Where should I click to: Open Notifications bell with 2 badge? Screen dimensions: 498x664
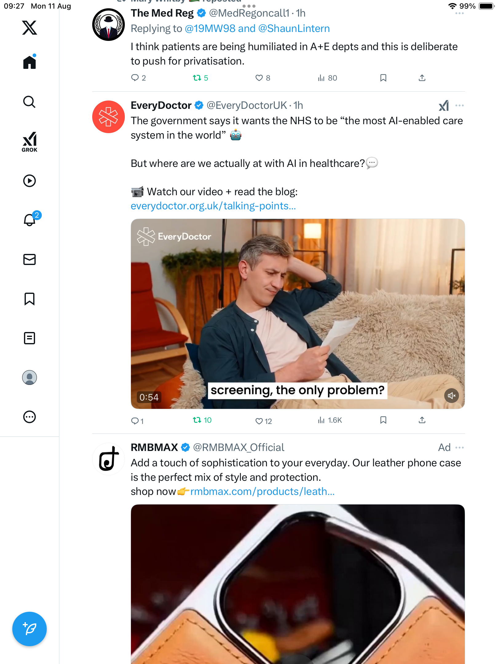[x=30, y=220]
